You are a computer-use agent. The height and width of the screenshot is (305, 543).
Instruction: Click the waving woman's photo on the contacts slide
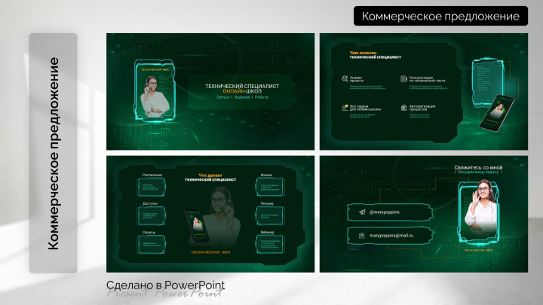[x=480, y=211]
